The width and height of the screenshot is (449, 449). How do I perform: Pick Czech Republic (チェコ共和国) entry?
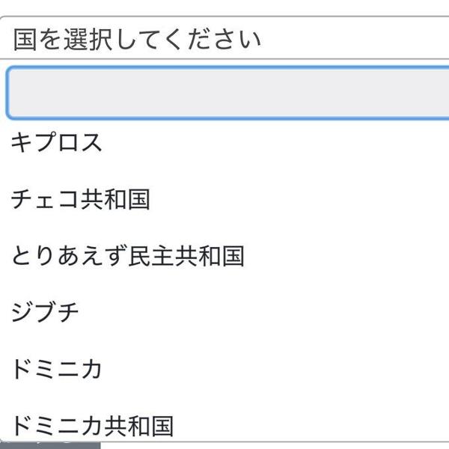click(x=81, y=199)
